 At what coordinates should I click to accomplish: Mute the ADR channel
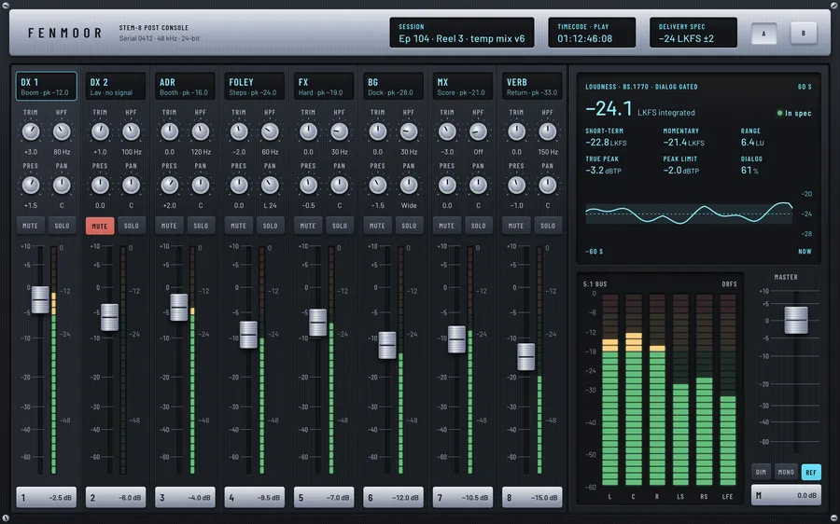click(169, 226)
